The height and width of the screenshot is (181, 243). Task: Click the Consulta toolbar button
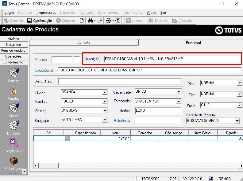coord(13,21)
